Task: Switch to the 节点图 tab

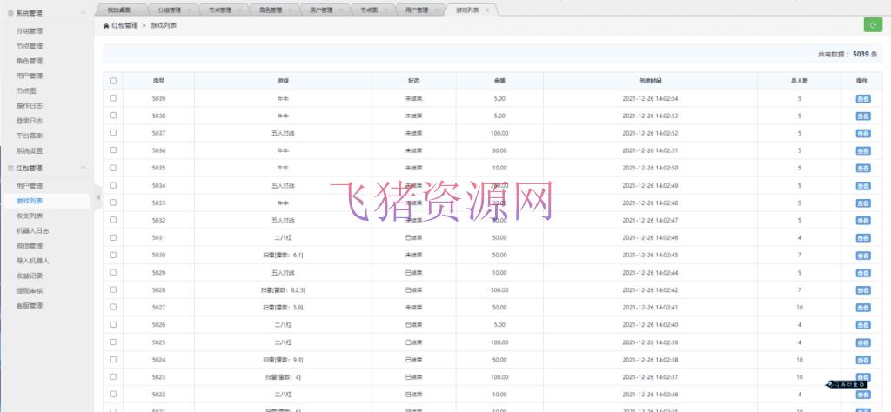Action: tap(369, 10)
